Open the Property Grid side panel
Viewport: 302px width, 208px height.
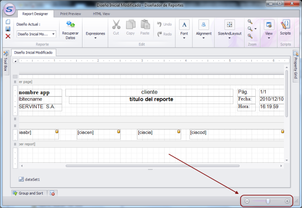coord(296,64)
